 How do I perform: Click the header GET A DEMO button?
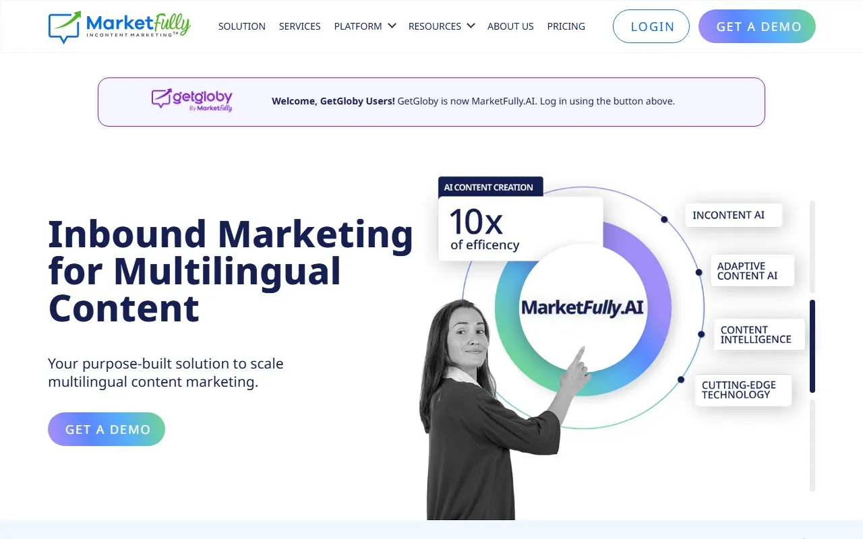[x=757, y=26]
